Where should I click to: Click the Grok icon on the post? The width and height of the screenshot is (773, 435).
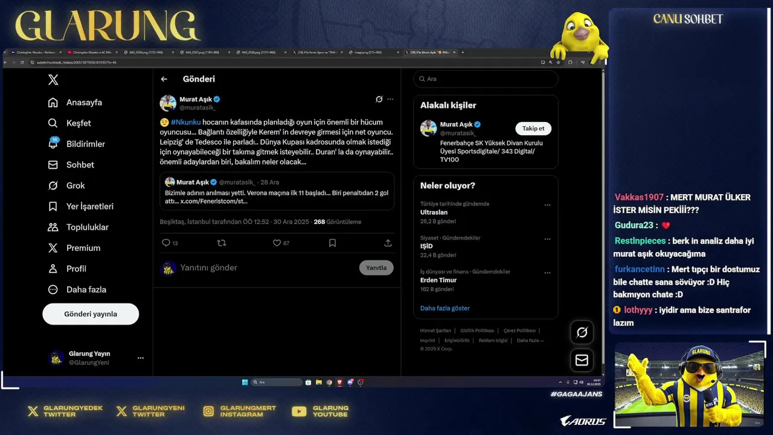click(379, 99)
